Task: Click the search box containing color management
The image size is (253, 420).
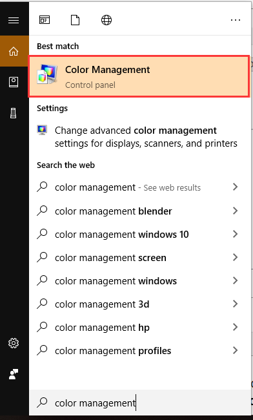Action: 140,403
